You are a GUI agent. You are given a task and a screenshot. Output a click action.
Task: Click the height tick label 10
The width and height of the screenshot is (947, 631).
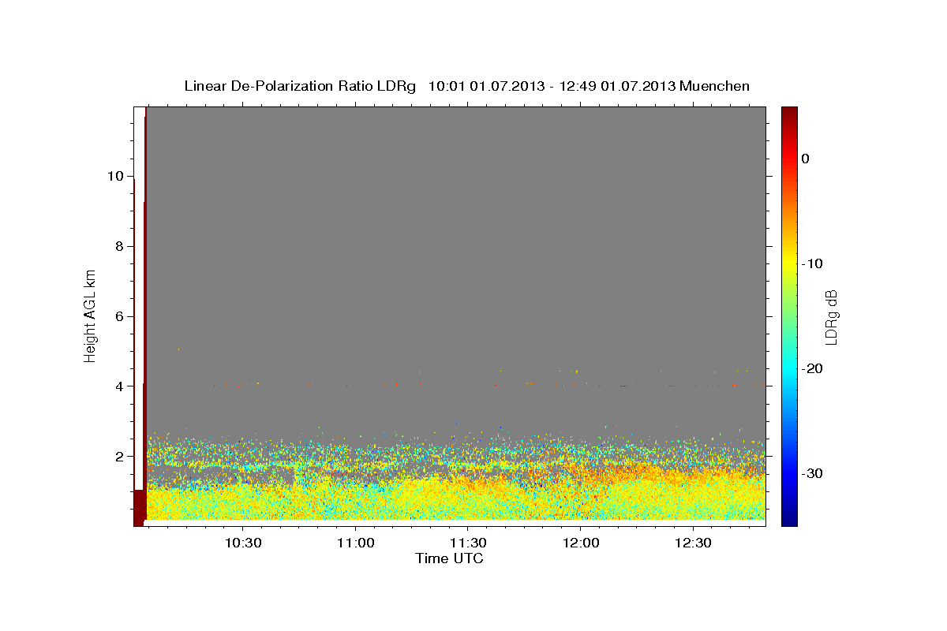click(x=116, y=176)
